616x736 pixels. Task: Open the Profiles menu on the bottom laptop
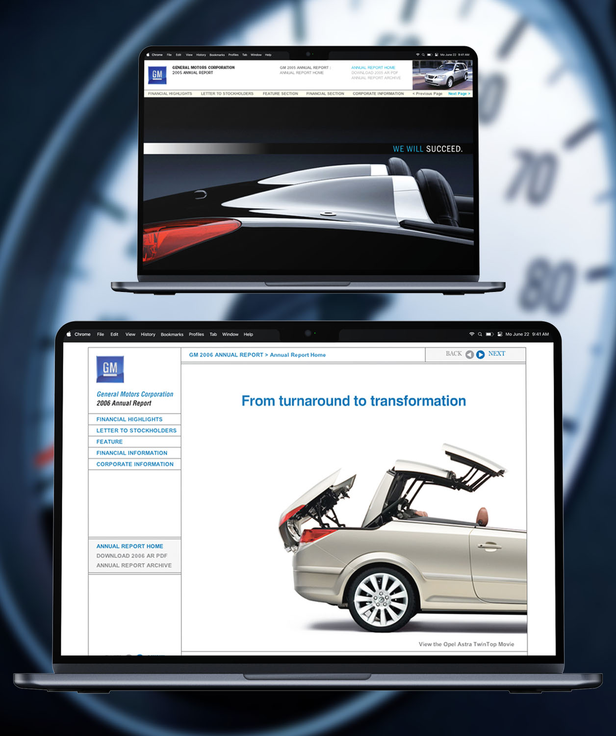tap(196, 334)
